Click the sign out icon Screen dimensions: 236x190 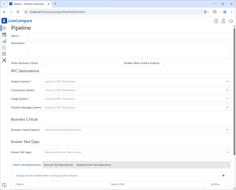click(231, 21)
